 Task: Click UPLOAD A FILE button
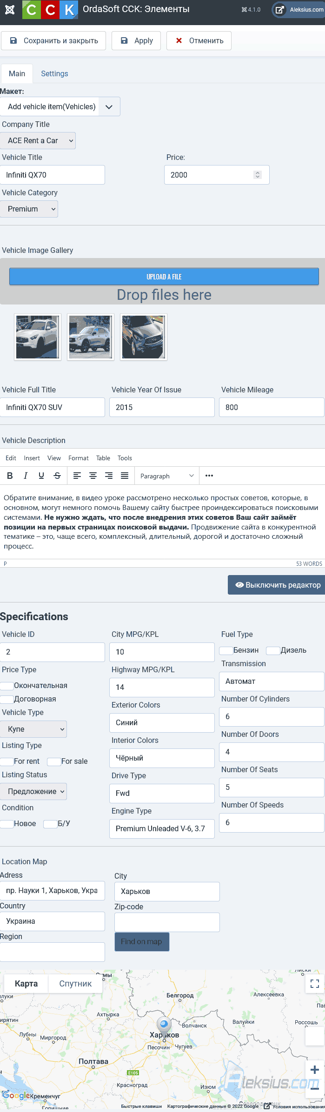click(x=164, y=277)
